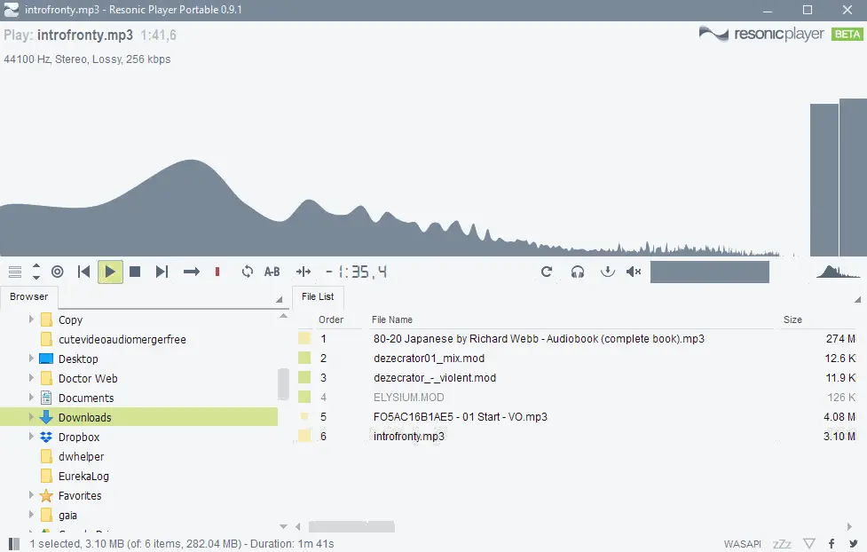
Task: Skip to the next track
Action: (162, 272)
